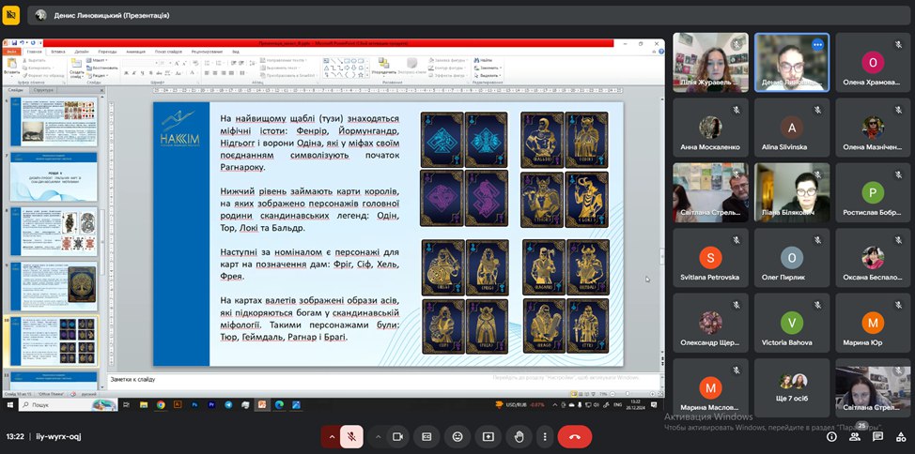Viewport: 915px width, 454px height.
Task: Click Восстановить slide button
Action: (102, 68)
